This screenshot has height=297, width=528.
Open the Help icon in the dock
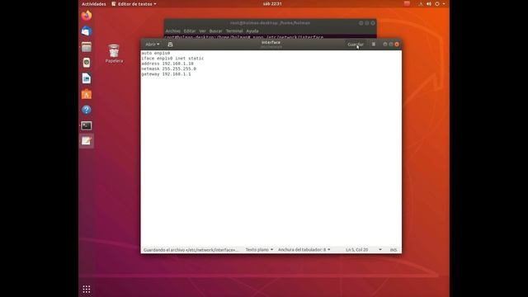click(x=87, y=110)
